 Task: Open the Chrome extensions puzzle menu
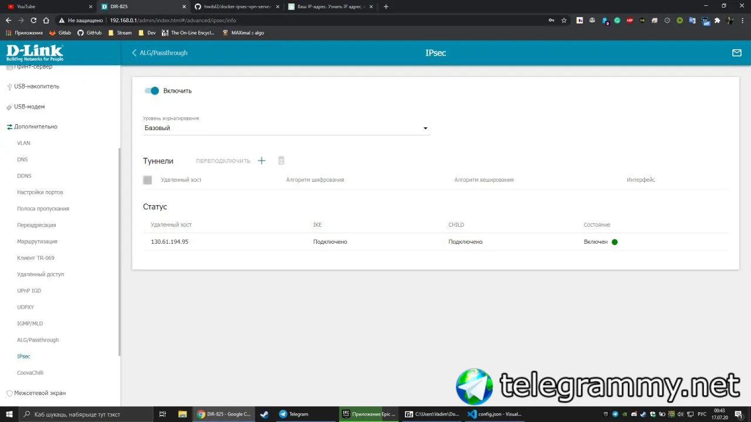pyautogui.click(x=717, y=20)
